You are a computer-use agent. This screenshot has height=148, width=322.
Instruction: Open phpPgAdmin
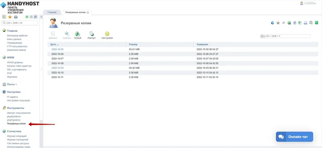[x=14, y=120]
